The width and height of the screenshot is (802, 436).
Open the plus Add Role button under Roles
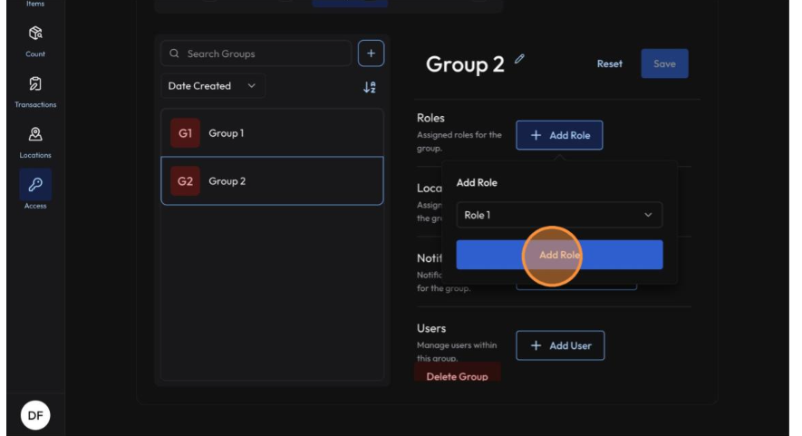(x=559, y=135)
